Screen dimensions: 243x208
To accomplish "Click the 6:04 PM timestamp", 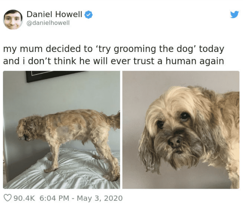I will pos(54,198).
